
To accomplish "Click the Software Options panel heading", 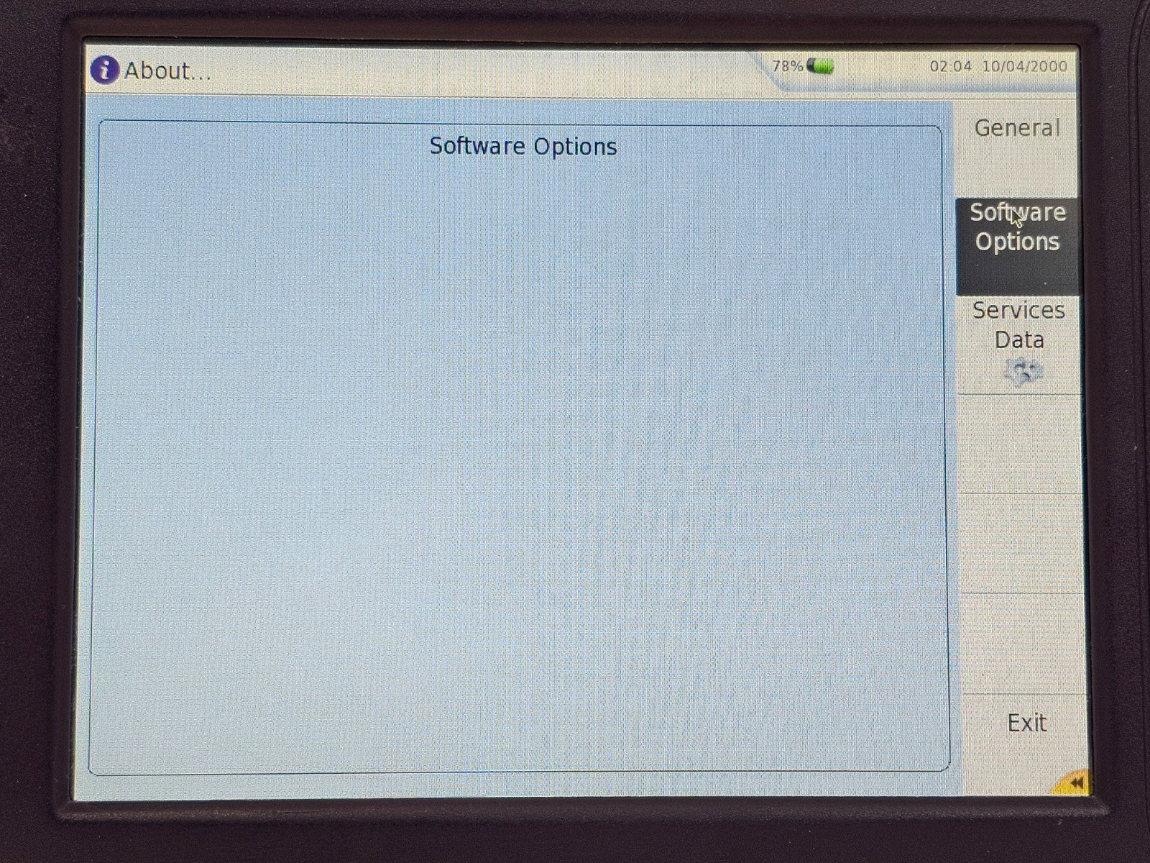I will [x=523, y=146].
